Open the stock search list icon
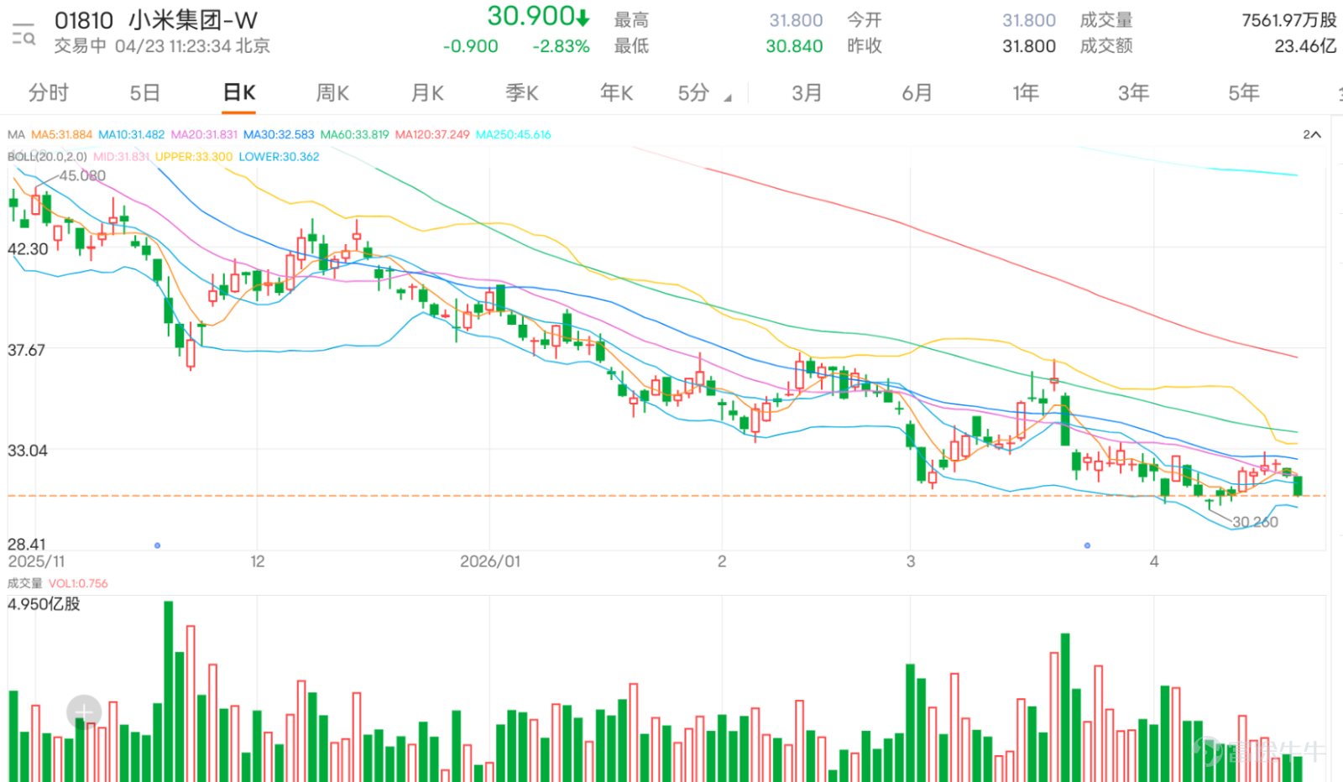Screen dimensions: 1343x782 pos(24,34)
